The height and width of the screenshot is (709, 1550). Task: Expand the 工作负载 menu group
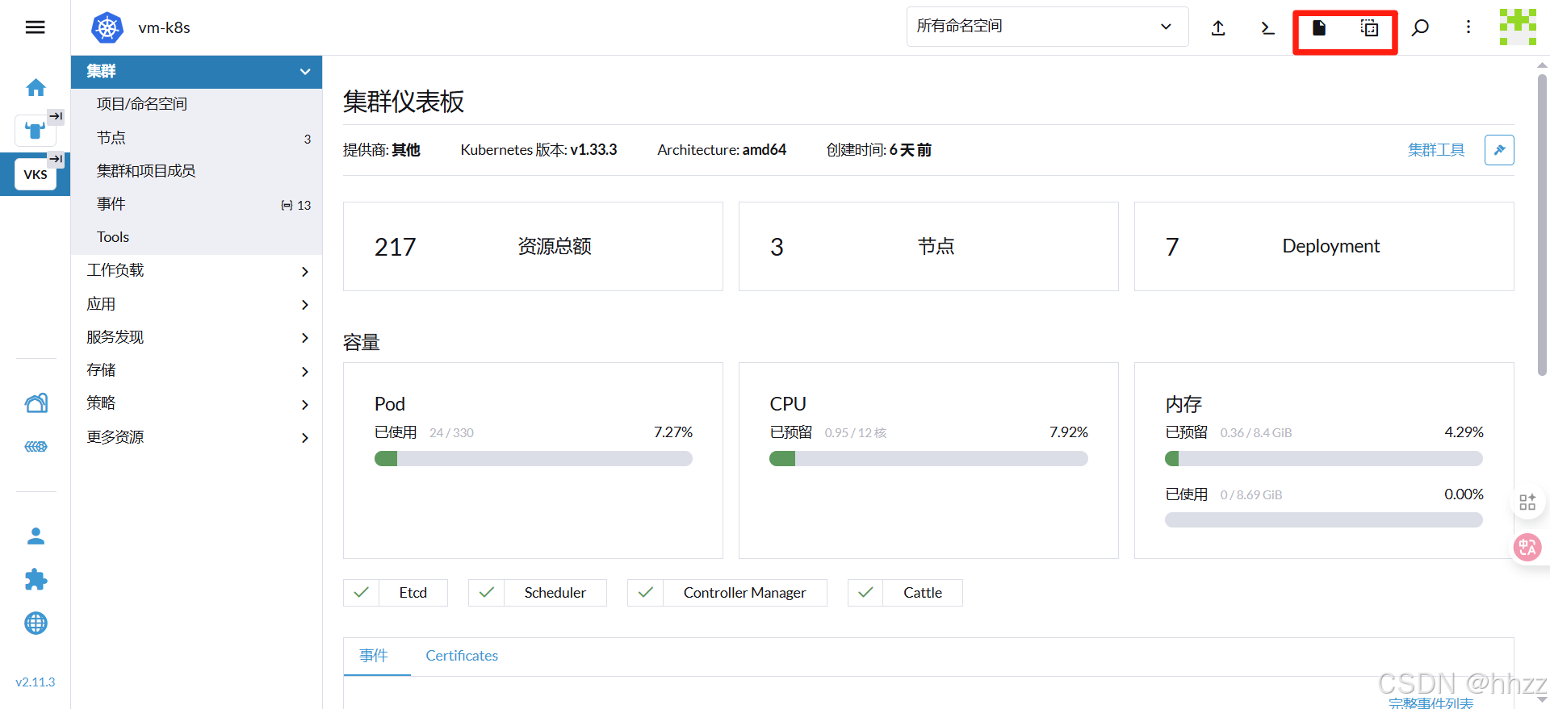click(196, 271)
